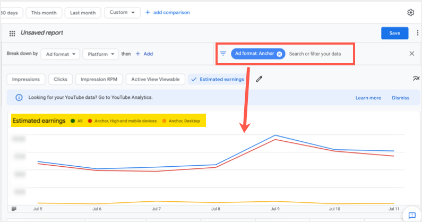Click the pencil edit metrics icon

(259, 79)
